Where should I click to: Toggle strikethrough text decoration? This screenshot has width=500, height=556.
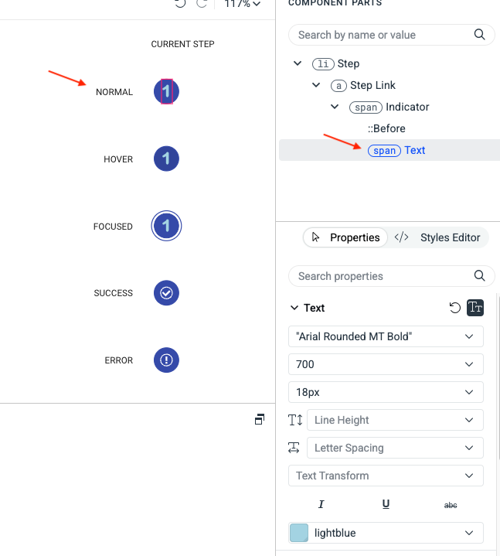pos(451,504)
